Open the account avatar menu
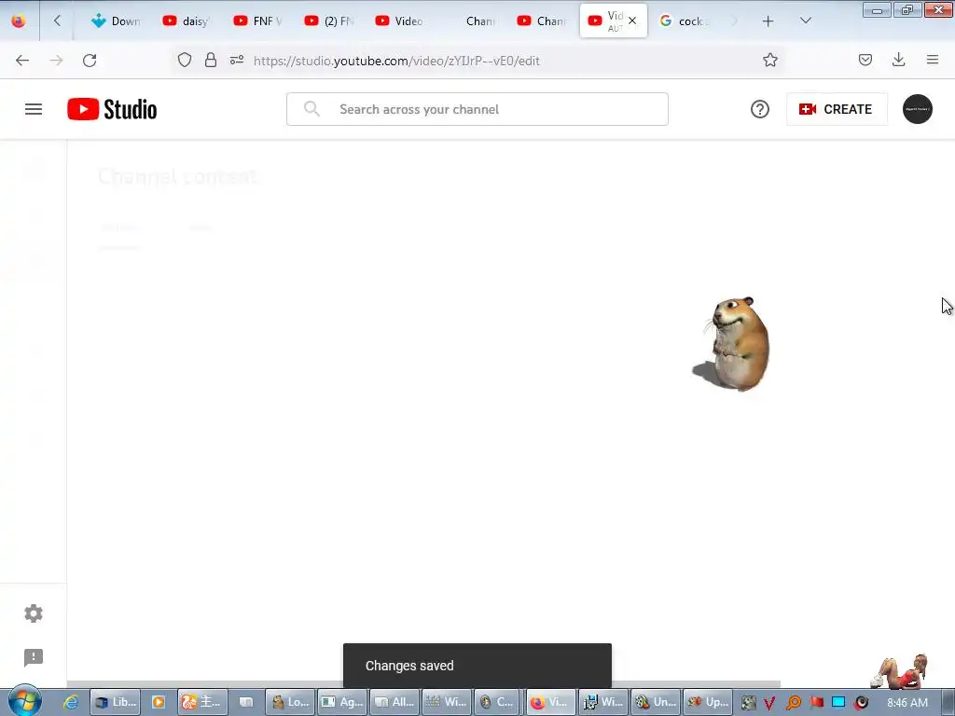Viewport: 955px width, 716px height. [918, 110]
